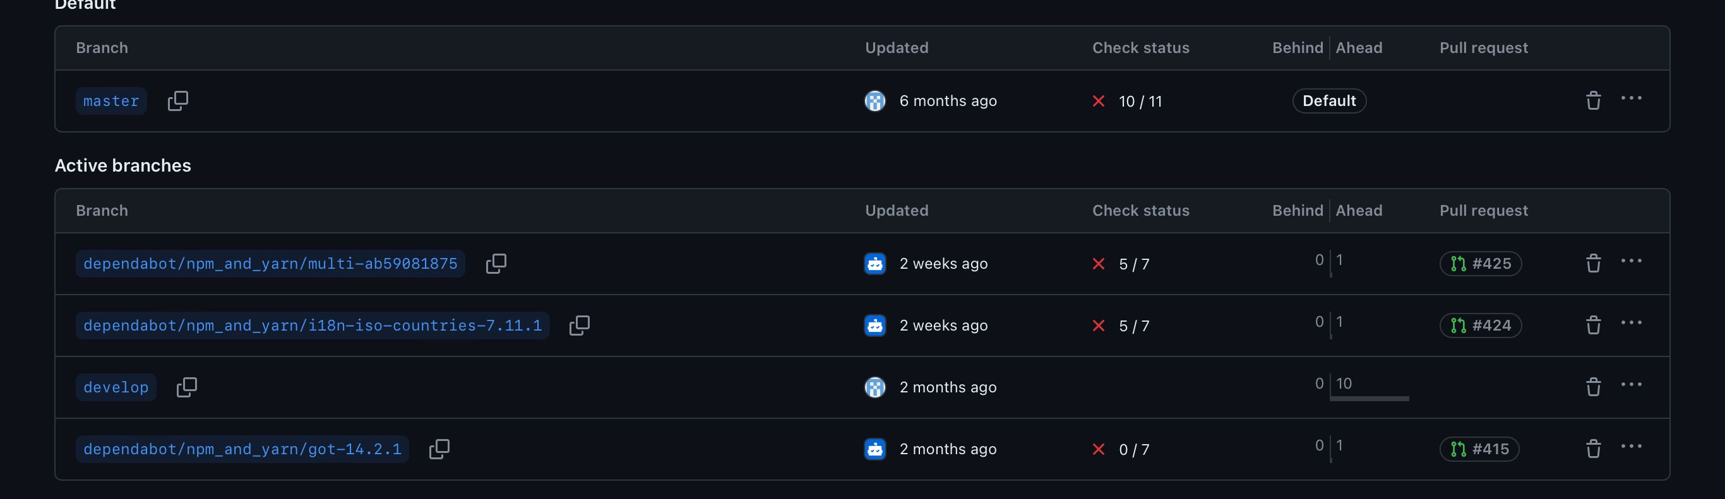The width and height of the screenshot is (1725, 499).
Task: Delete the i18n-iso-countries-7.11.1 branch via trash icon
Action: click(1593, 326)
